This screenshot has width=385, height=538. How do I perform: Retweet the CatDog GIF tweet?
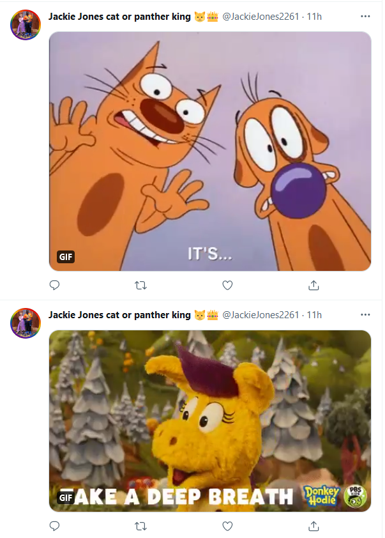pyautogui.click(x=141, y=285)
